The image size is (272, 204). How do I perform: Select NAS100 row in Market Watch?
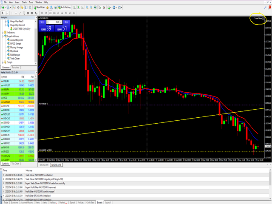pyautogui.click(x=17, y=147)
